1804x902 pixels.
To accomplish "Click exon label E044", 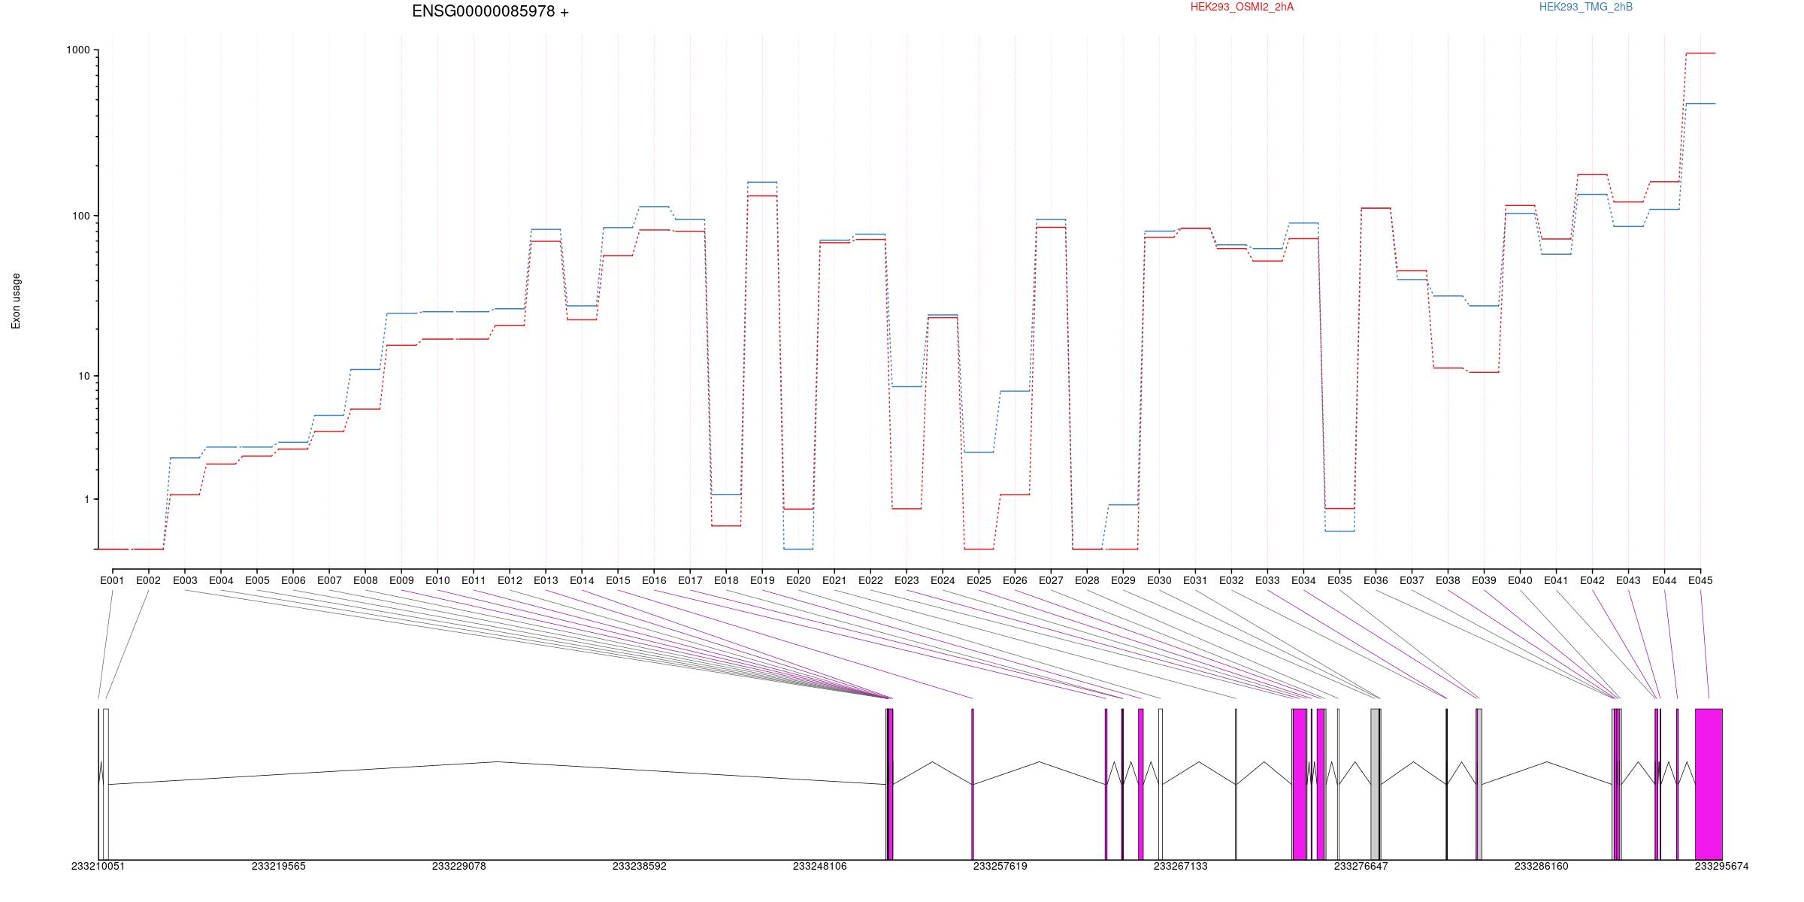I will pos(1664,580).
